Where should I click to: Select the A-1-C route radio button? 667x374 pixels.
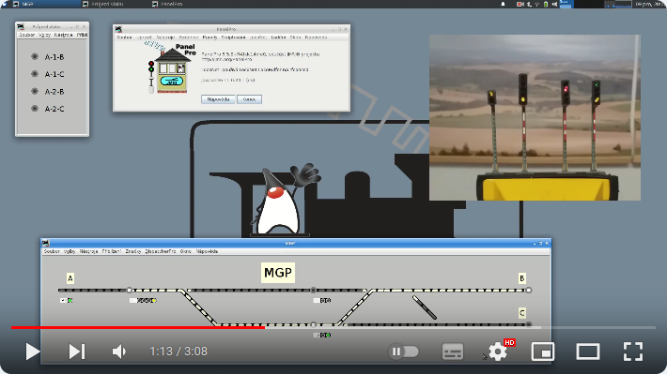[35, 74]
